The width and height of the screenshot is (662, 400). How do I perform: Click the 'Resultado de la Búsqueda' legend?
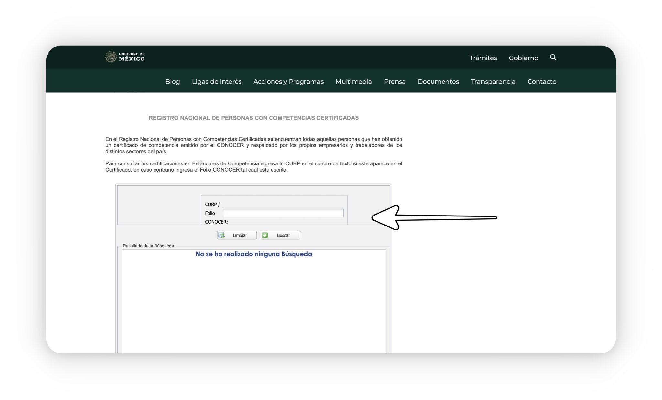pyautogui.click(x=148, y=246)
